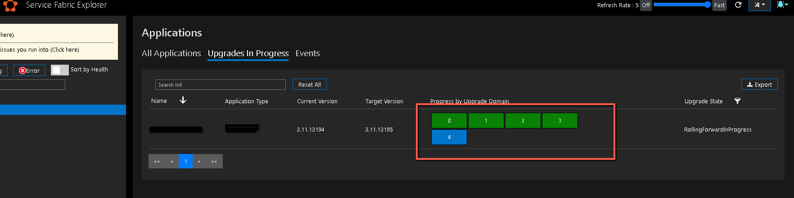Sort by Name column arrow icon
Screen dimensions: 794x198
point(183,100)
